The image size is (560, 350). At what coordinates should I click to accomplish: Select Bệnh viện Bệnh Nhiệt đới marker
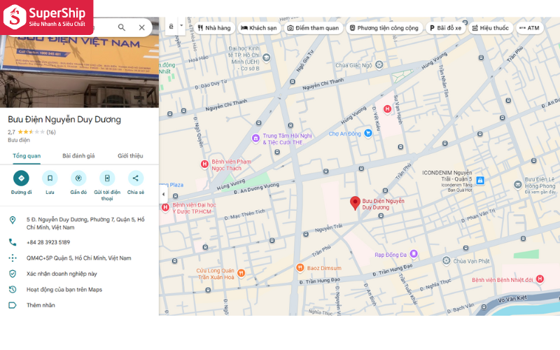[x=540, y=279]
